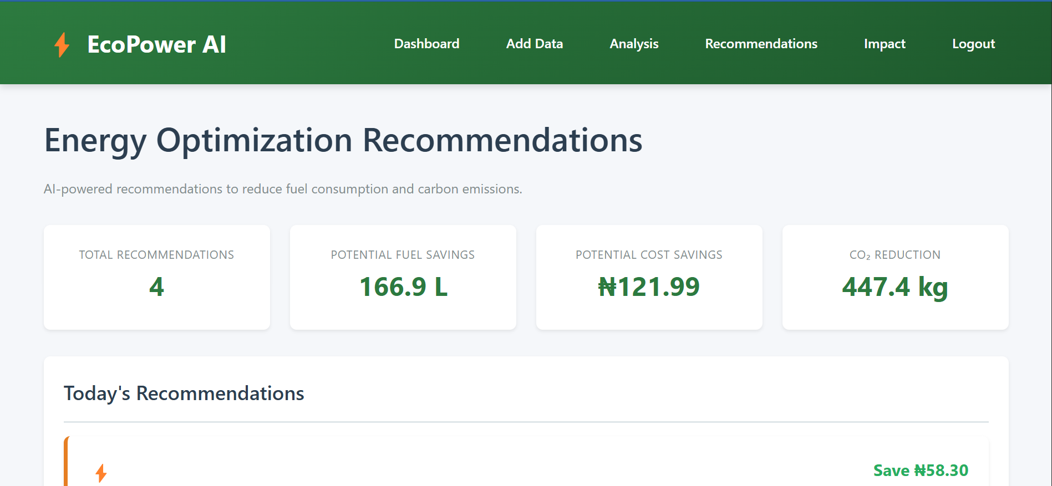Click the Potential Cost Savings card label
Image resolution: width=1052 pixels, height=486 pixels.
649,255
